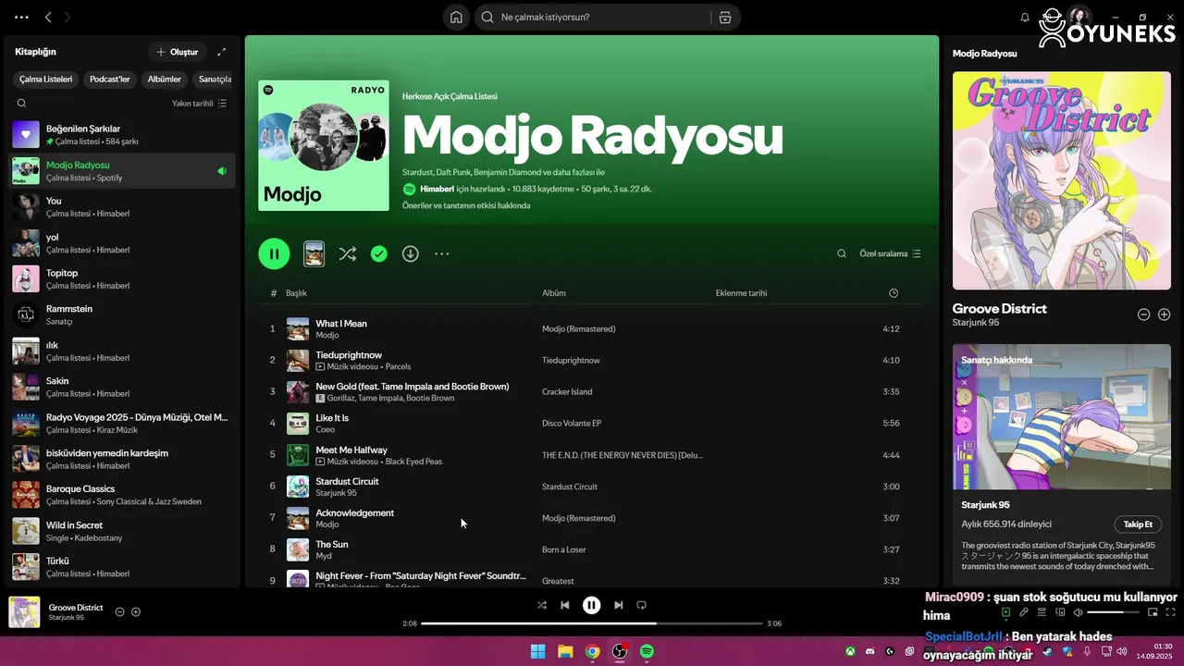Pause using the large green playlist button

click(274, 253)
